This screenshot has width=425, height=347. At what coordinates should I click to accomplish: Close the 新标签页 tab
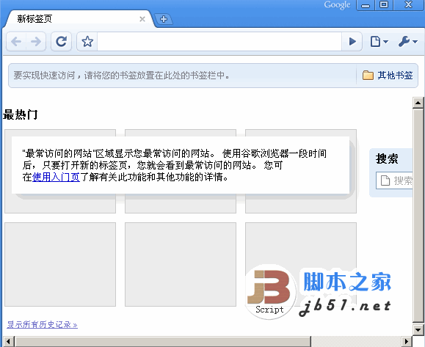(142, 19)
